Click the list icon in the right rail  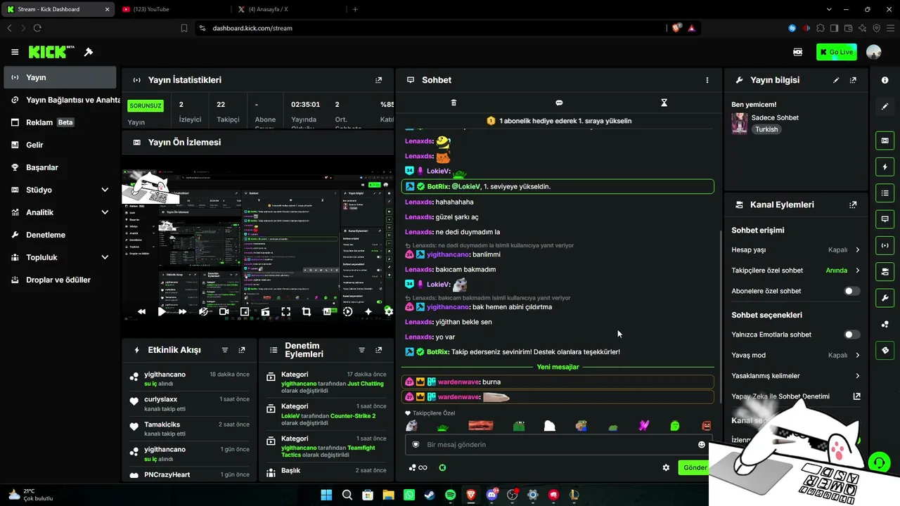point(885,193)
